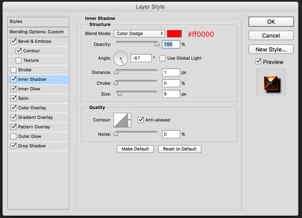Open the Blend Mode dropdown

pyautogui.click(x=139, y=34)
